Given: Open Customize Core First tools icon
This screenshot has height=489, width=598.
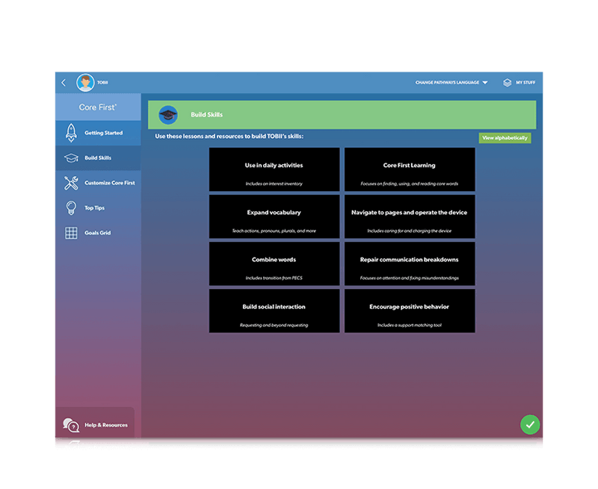Looking at the screenshot, I should (x=71, y=183).
